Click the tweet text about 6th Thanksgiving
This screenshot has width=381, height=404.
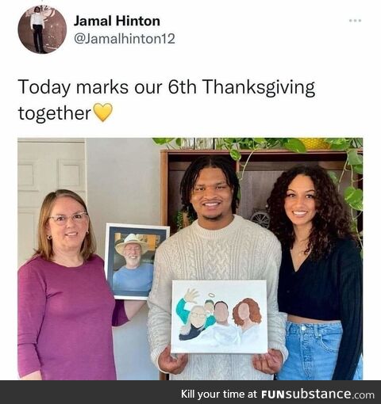pos(167,100)
